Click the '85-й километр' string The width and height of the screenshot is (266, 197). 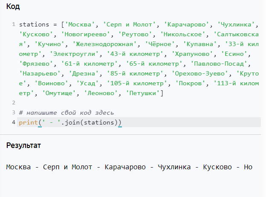135,74
